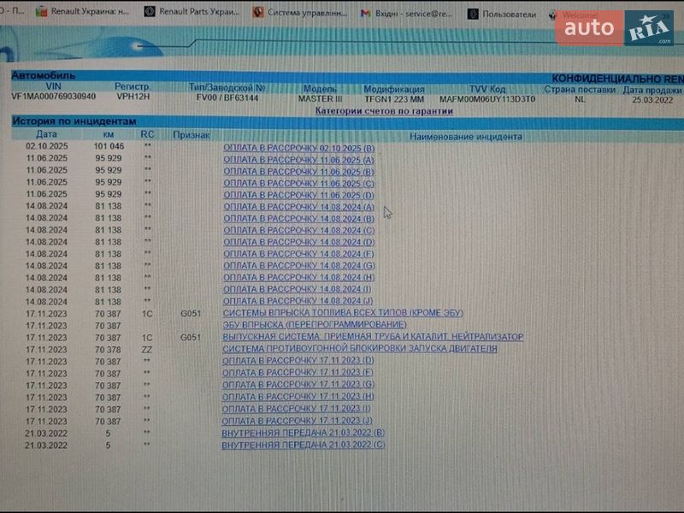The height and width of the screenshot is (513, 684).
Task: Open ОПЛАТА В РАССРОЧКУ 14.08.2024 (B)
Action: coord(298,219)
